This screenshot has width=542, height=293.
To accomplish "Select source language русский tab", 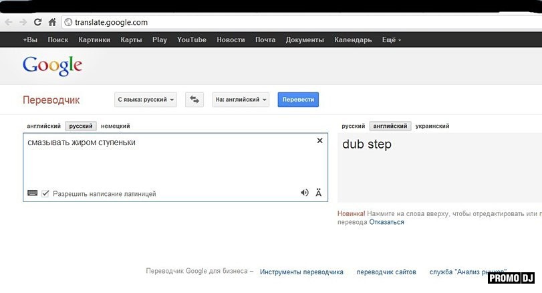I will tap(81, 126).
